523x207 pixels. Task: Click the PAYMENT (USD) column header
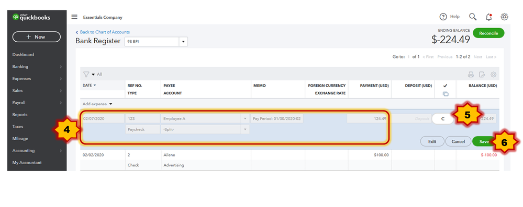374,86
